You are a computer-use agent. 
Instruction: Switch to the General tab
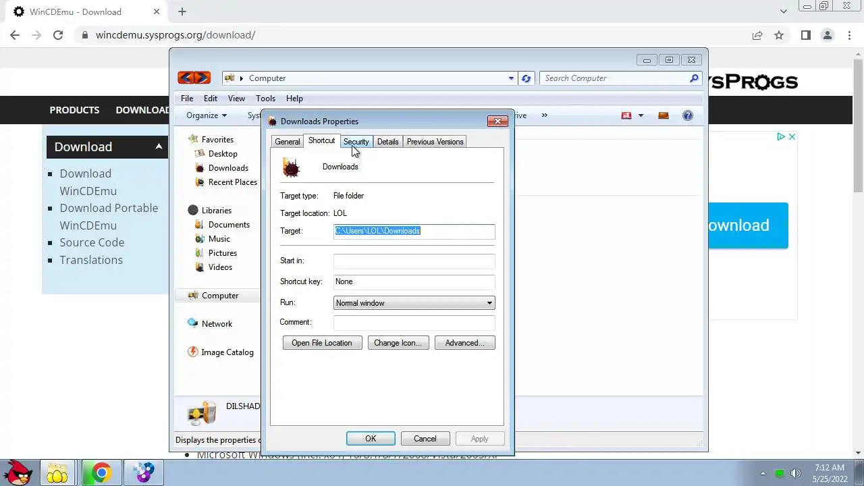[287, 142]
